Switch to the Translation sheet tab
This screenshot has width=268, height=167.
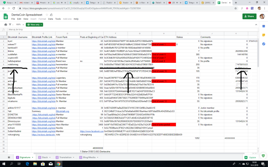tap(65, 157)
